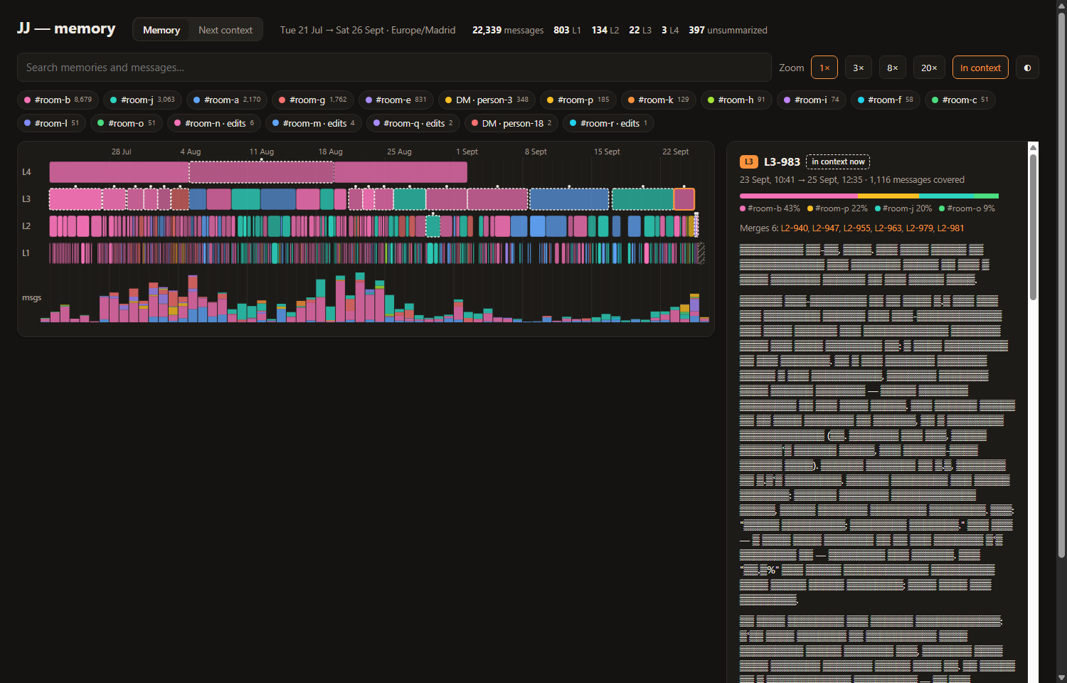
Task: Select the first L4 block starting 21 Jul
Action: (119, 172)
